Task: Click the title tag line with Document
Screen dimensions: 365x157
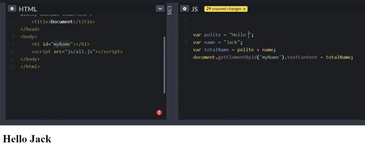Action: 63,22
